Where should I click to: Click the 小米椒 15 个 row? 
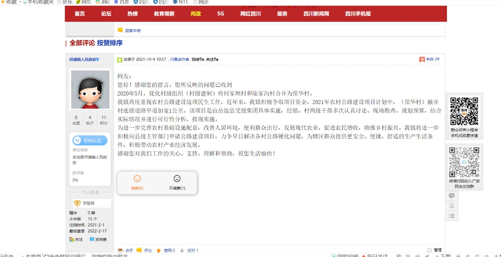pos(83,219)
